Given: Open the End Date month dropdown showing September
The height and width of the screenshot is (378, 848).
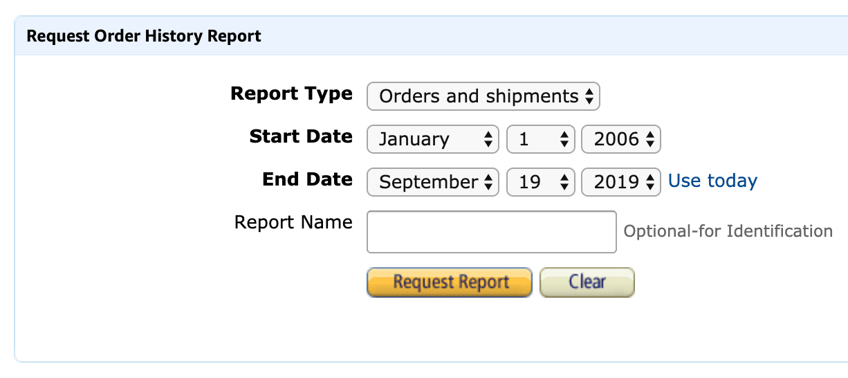Looking at the screenshot, I should [x=432, y=182].
